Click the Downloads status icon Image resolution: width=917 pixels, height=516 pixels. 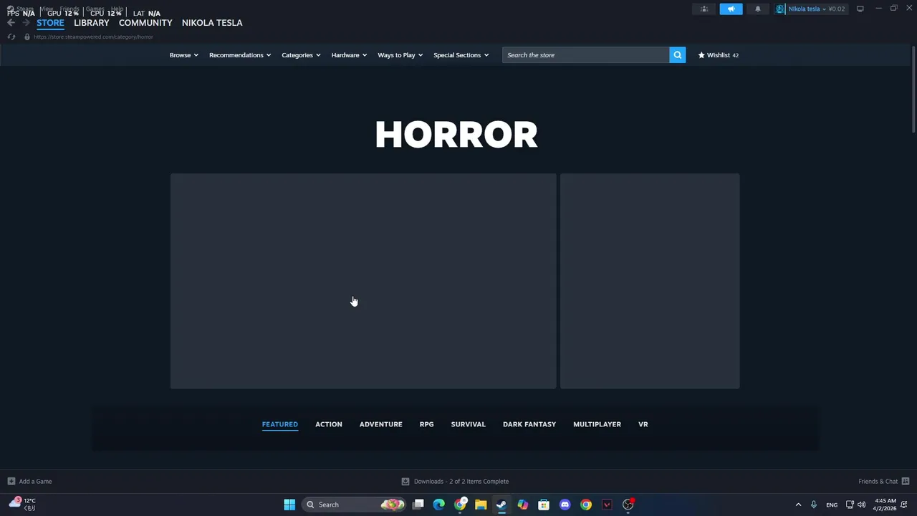[x=405, y=482]
